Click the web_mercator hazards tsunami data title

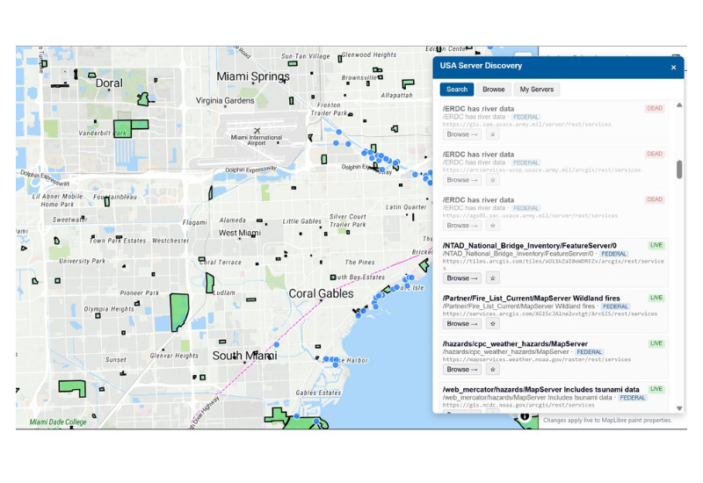pos(541,390)
